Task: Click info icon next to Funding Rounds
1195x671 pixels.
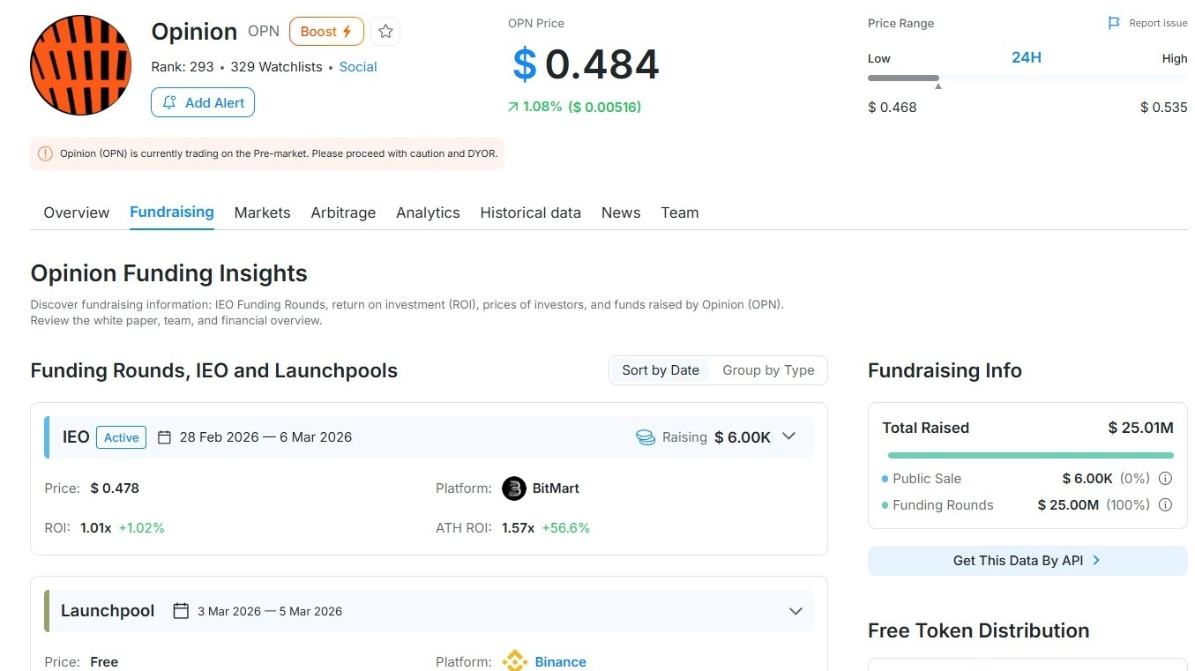Action: (x=1165, y=505)
